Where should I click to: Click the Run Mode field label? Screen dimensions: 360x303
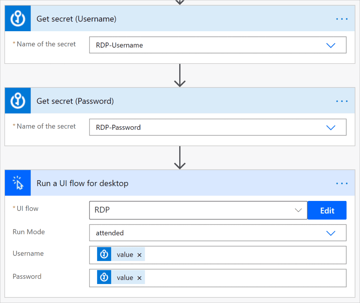(x=29, y=232)
